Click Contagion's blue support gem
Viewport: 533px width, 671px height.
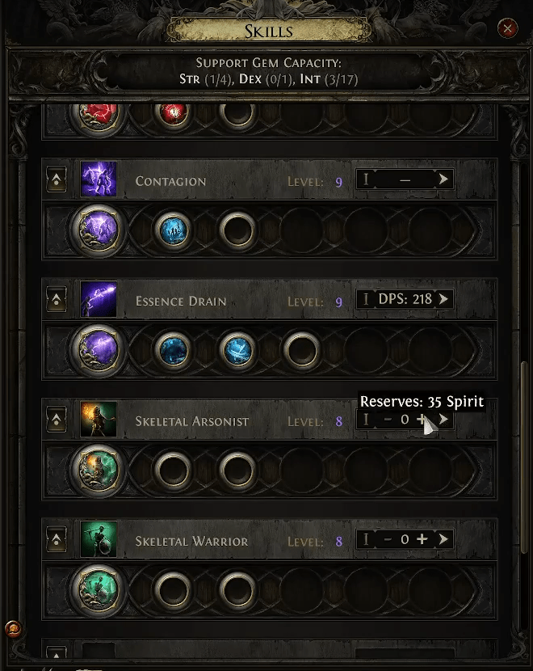[173, 231]
